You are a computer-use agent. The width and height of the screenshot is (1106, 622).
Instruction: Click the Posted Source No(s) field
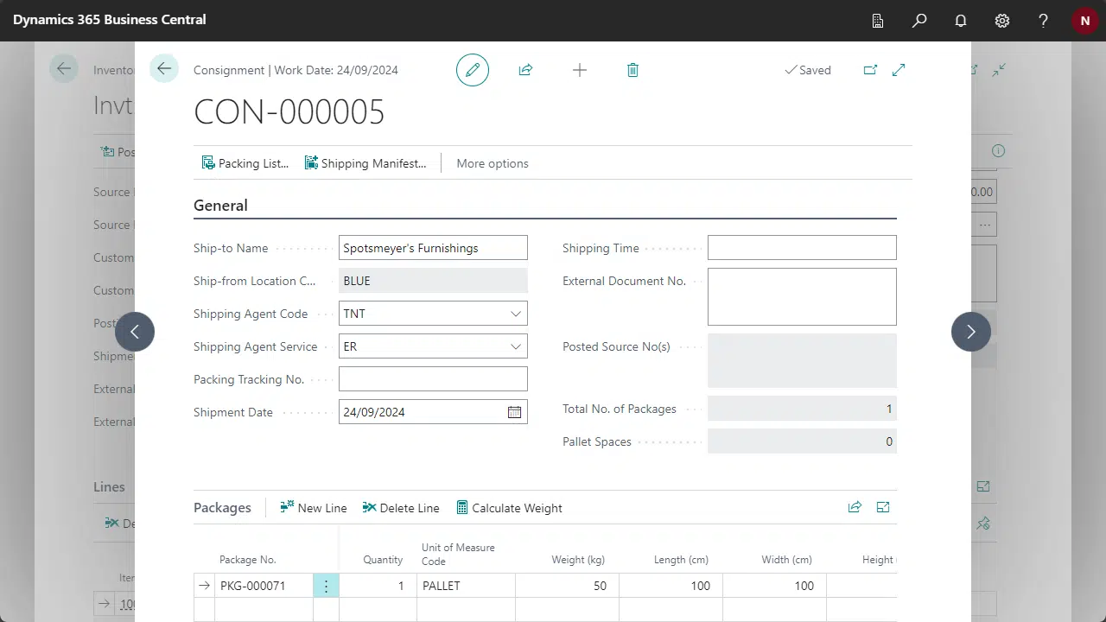click(802, 360)
